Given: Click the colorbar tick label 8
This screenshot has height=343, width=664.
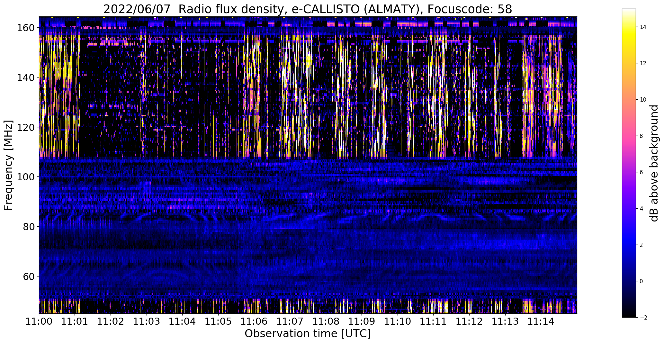Looking at the screenshot, I should pos(641,136).
